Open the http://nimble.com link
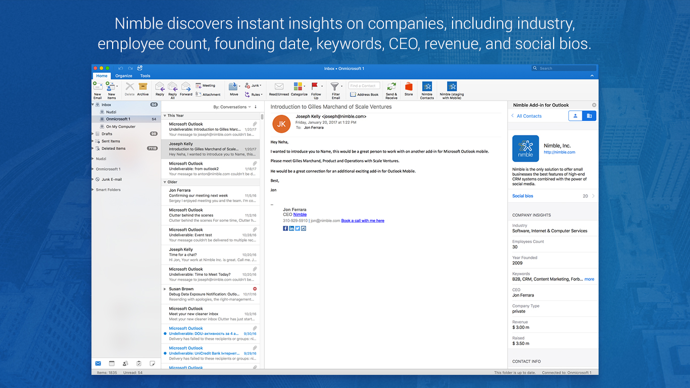The width and height of the screenshot is (690, 388). pyautogui.click(x=559, y=152)
